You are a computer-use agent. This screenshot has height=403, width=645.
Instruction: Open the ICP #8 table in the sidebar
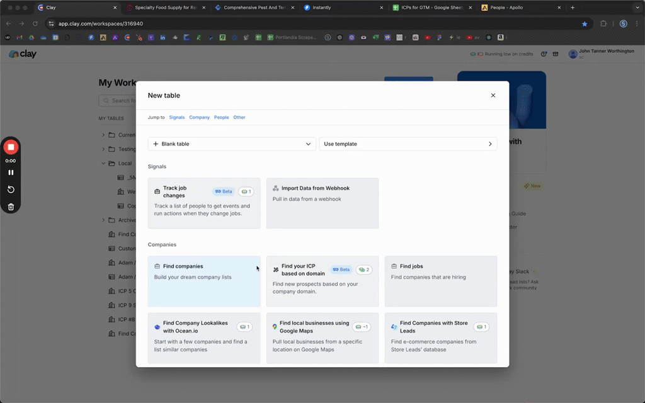[x=122, y=319]
